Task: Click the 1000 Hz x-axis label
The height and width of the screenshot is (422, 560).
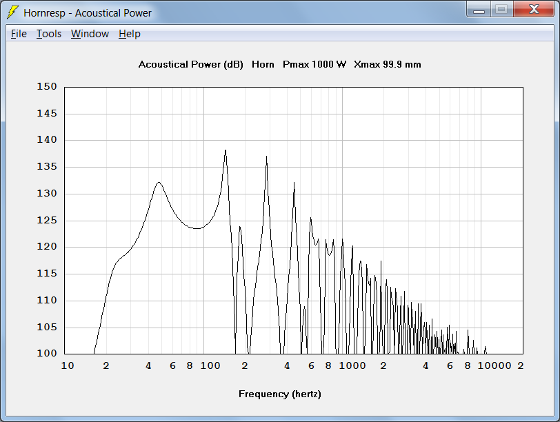Action: pos(352,366)
